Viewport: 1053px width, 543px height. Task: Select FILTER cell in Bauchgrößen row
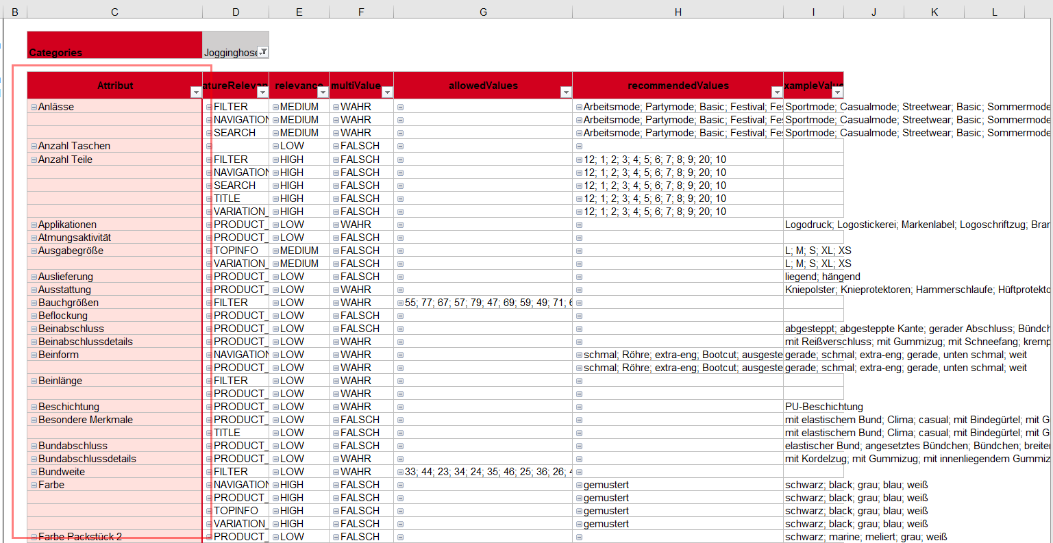coord(236,303)
